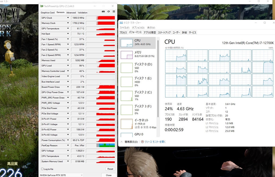Click the 0:00:02:59 uptime value

pyautogui.click(x=174, y=130)
